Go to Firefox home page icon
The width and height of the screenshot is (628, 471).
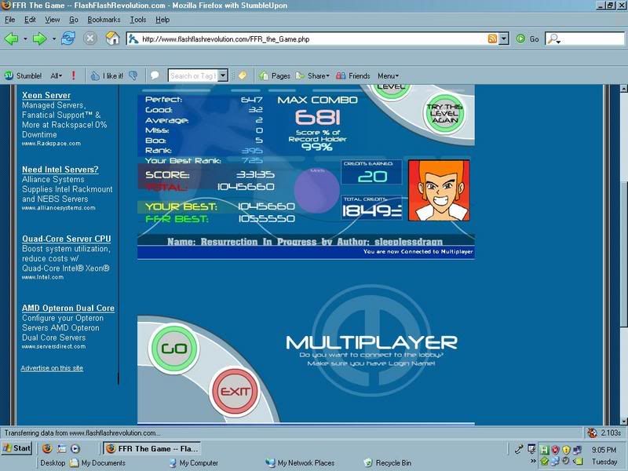point(112,38)
